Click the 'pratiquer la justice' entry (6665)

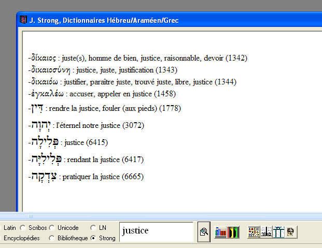pos(86,177)
